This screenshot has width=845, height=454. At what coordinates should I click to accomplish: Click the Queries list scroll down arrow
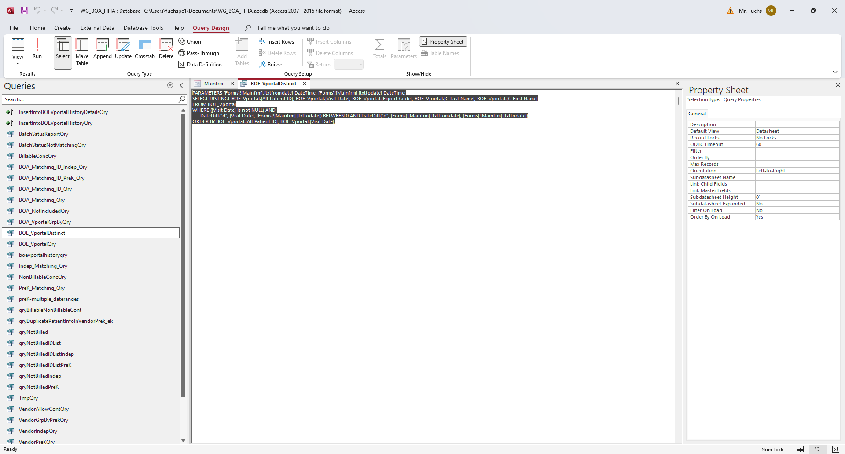[x=184, y=440]
